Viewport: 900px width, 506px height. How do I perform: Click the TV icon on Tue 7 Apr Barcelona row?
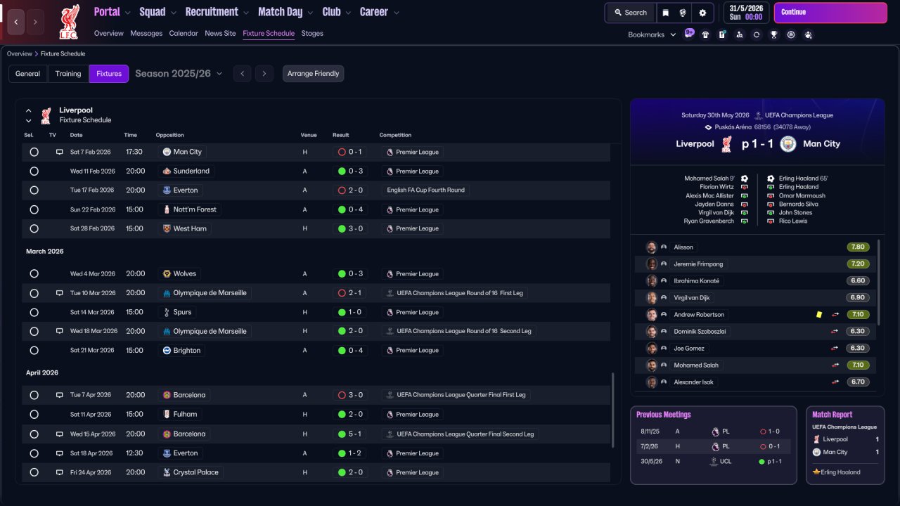pos(60,395)
